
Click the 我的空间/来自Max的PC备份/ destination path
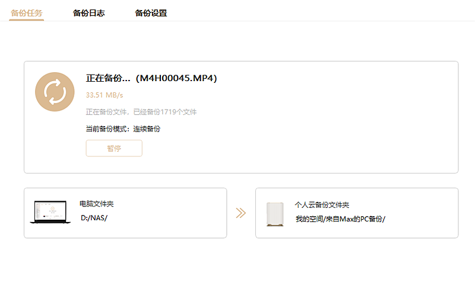coord(340,219)
